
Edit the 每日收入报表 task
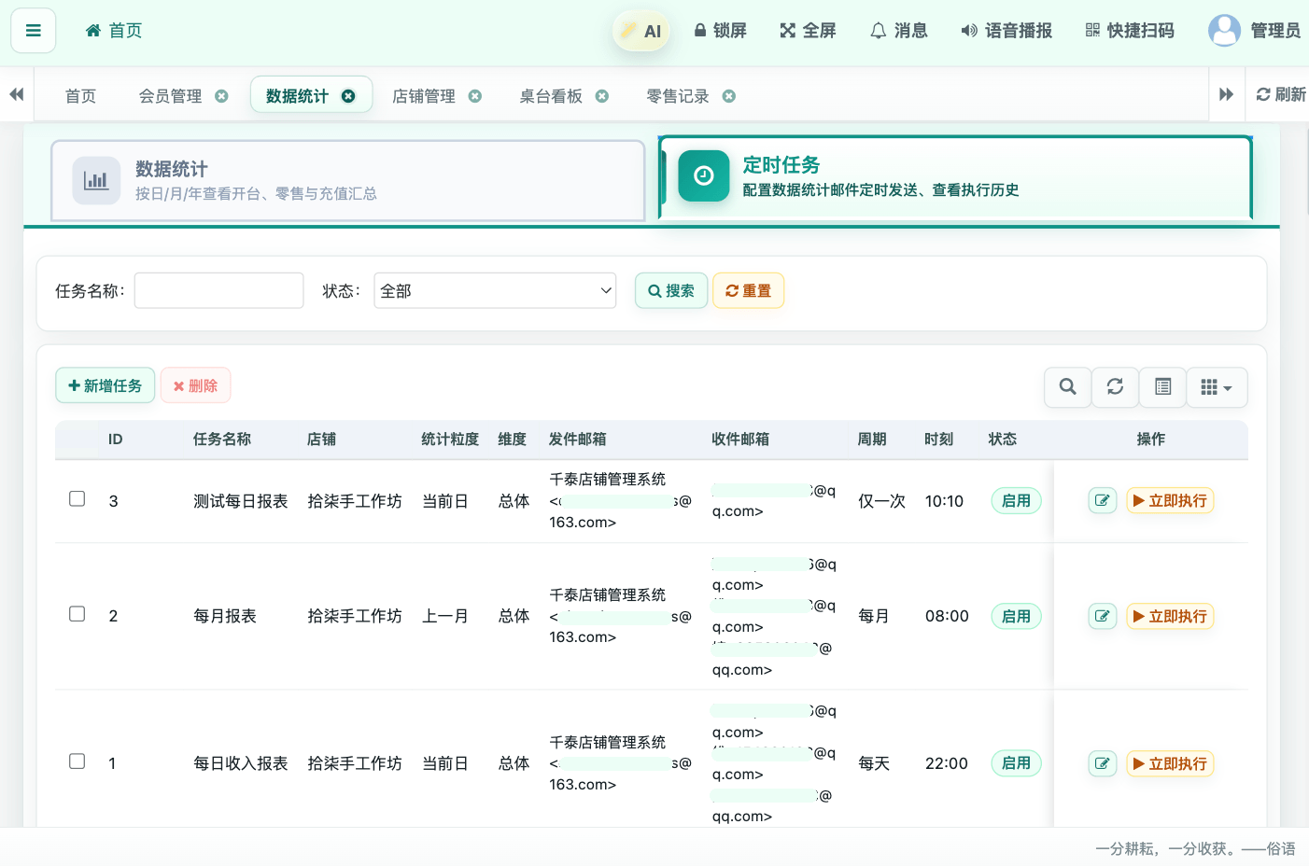1103,763
